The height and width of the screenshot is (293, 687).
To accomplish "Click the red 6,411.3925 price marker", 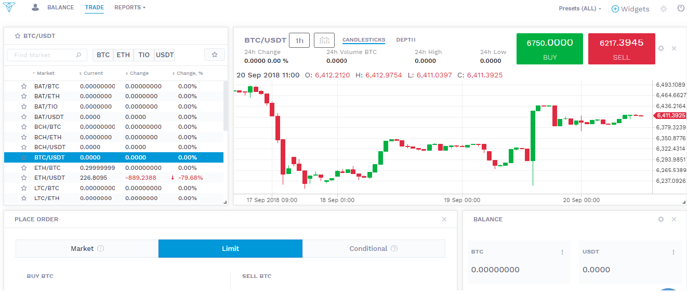I will pyautogui.click(x=669, y=115).
